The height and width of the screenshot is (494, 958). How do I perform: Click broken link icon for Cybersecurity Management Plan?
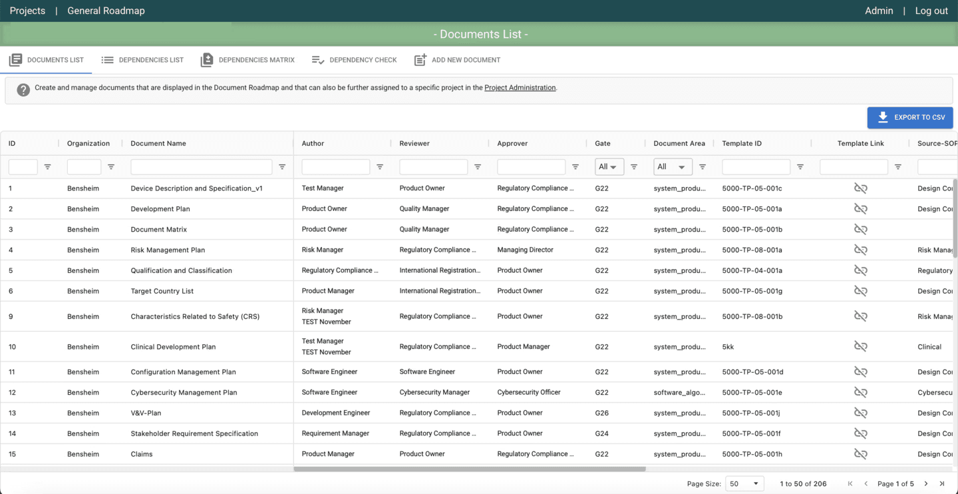pos(861,393)
